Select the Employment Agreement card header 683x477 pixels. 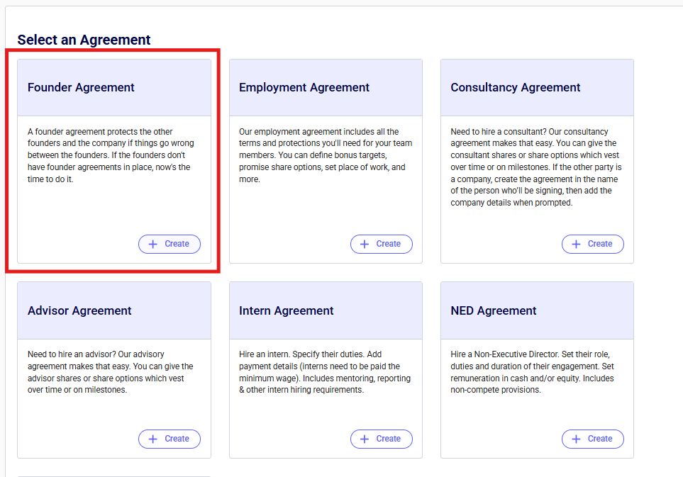(304, 88)
